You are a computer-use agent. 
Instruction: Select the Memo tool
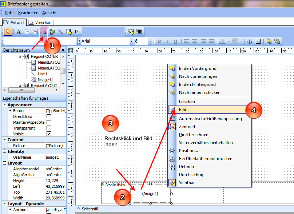(27, 32)
